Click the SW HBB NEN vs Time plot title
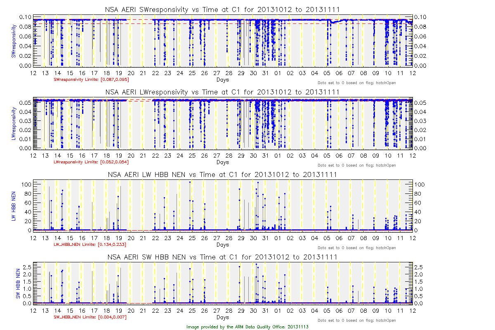The image size is (495, 330). [x=222, y=257]
